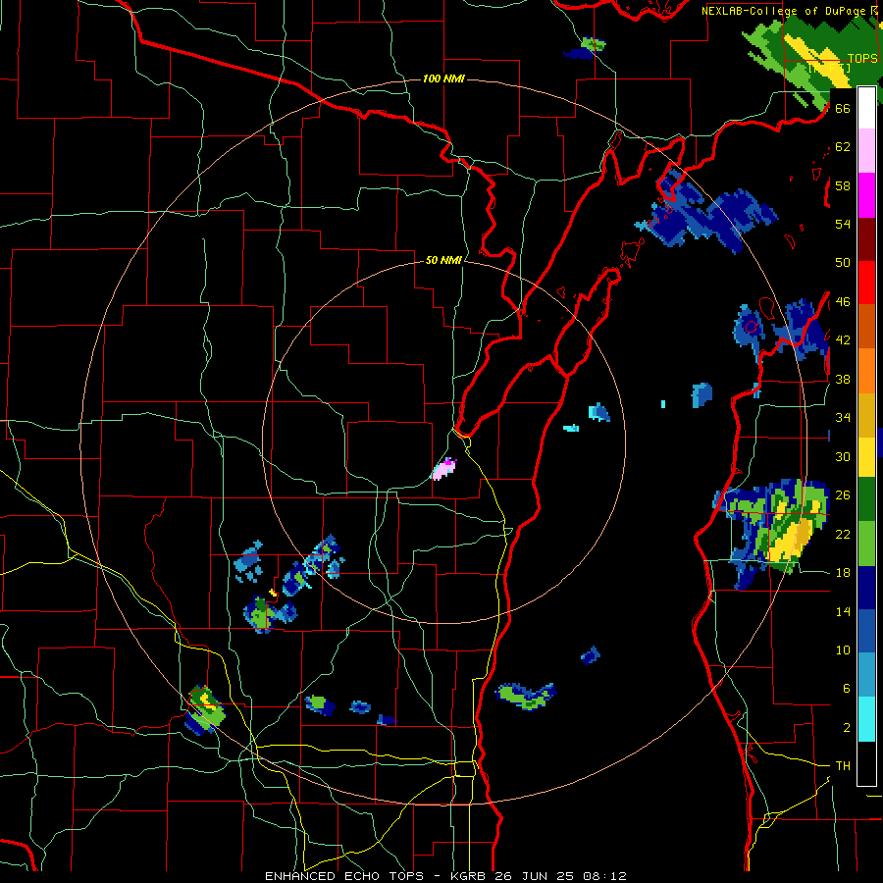Click the green echo over the lake south
Image resolution: width=883 pixels, height=883 pixels.
tap(527, 697)
